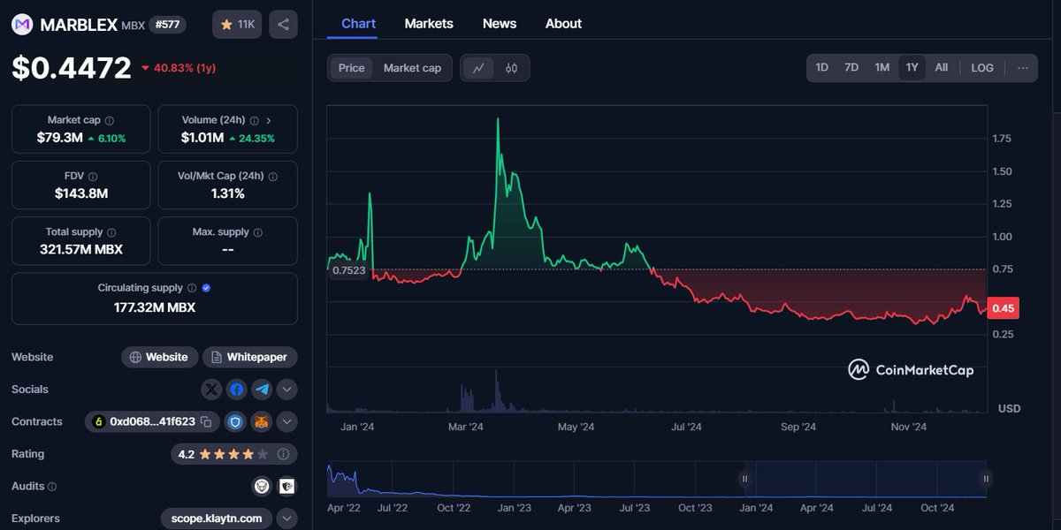Viewport: 1061px width, 530px height.
Task: Open the News tab
Action: 500,24
